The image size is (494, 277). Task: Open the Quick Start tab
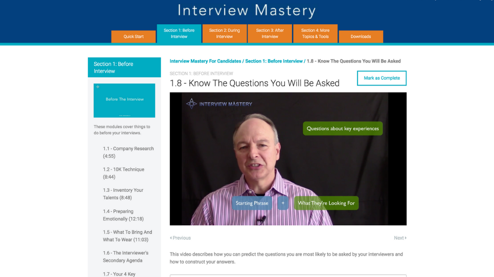click(x=133, y=37)
